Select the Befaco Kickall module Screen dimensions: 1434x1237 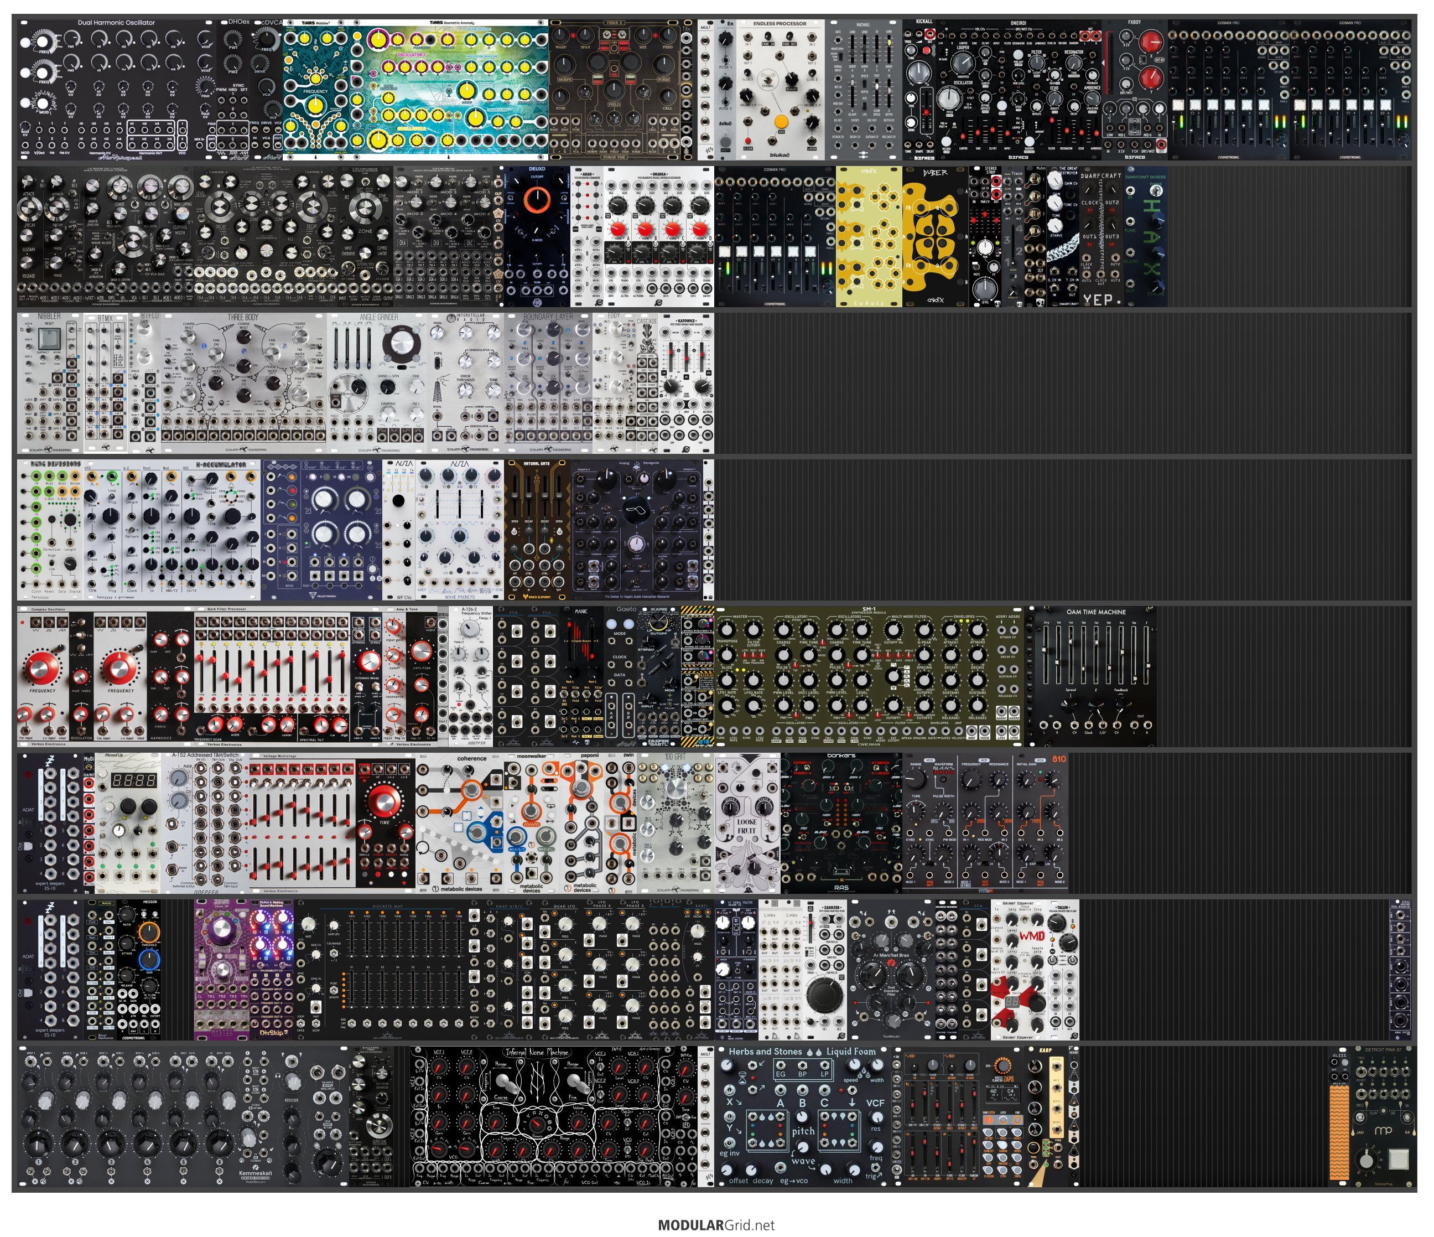[x=920, y=90]
